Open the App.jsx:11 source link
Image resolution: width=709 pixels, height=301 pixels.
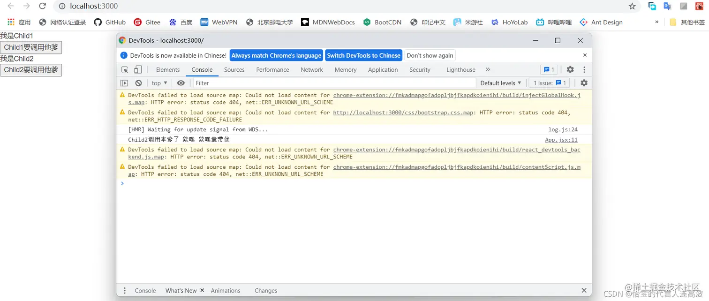point(561,140)
